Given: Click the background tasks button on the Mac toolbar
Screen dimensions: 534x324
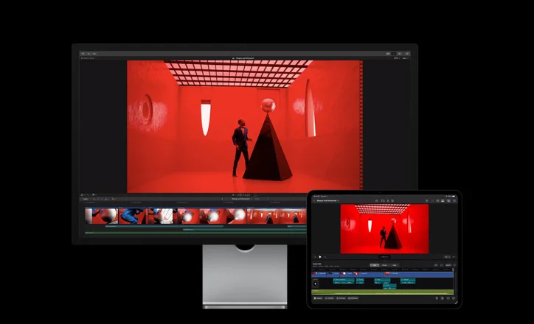Looking at the screenshot, I should click(94, 54).
